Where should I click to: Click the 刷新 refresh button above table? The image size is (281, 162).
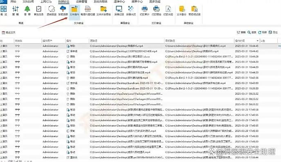tap(263, 32)
